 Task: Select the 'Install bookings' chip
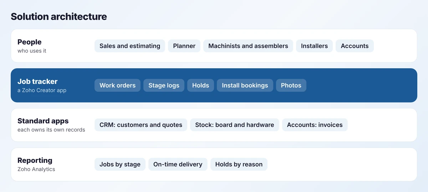pyautogui.click(x=245, y=85)
